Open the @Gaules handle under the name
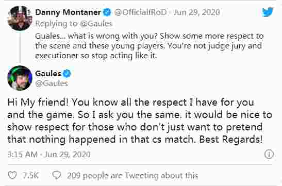 click(x=52, y=83)
